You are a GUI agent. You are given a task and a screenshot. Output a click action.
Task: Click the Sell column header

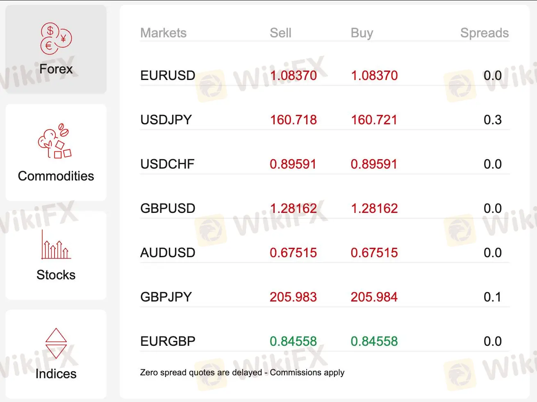click(280, 33)
